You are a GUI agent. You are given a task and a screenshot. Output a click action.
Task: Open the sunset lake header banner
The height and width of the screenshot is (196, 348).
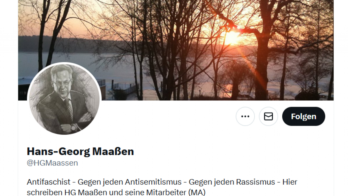(x=176, y=50)
